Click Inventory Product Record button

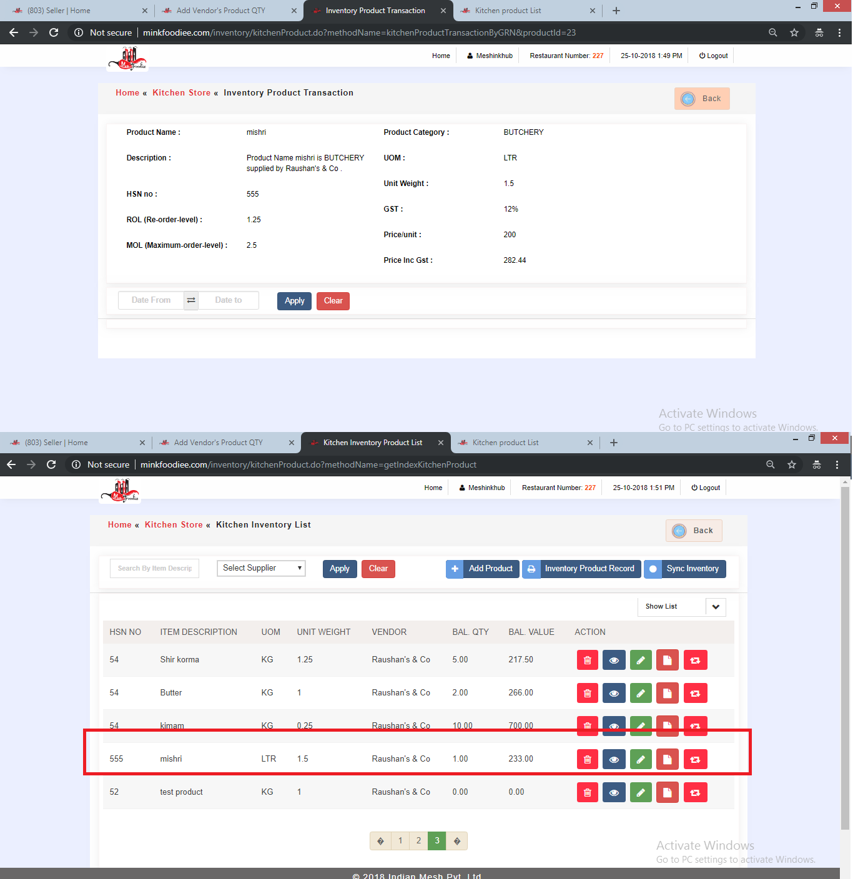coord(581,569)
